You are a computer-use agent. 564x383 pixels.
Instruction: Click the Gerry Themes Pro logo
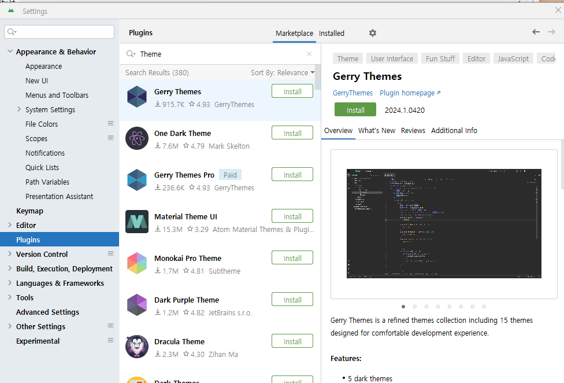(x=137, y=180)
